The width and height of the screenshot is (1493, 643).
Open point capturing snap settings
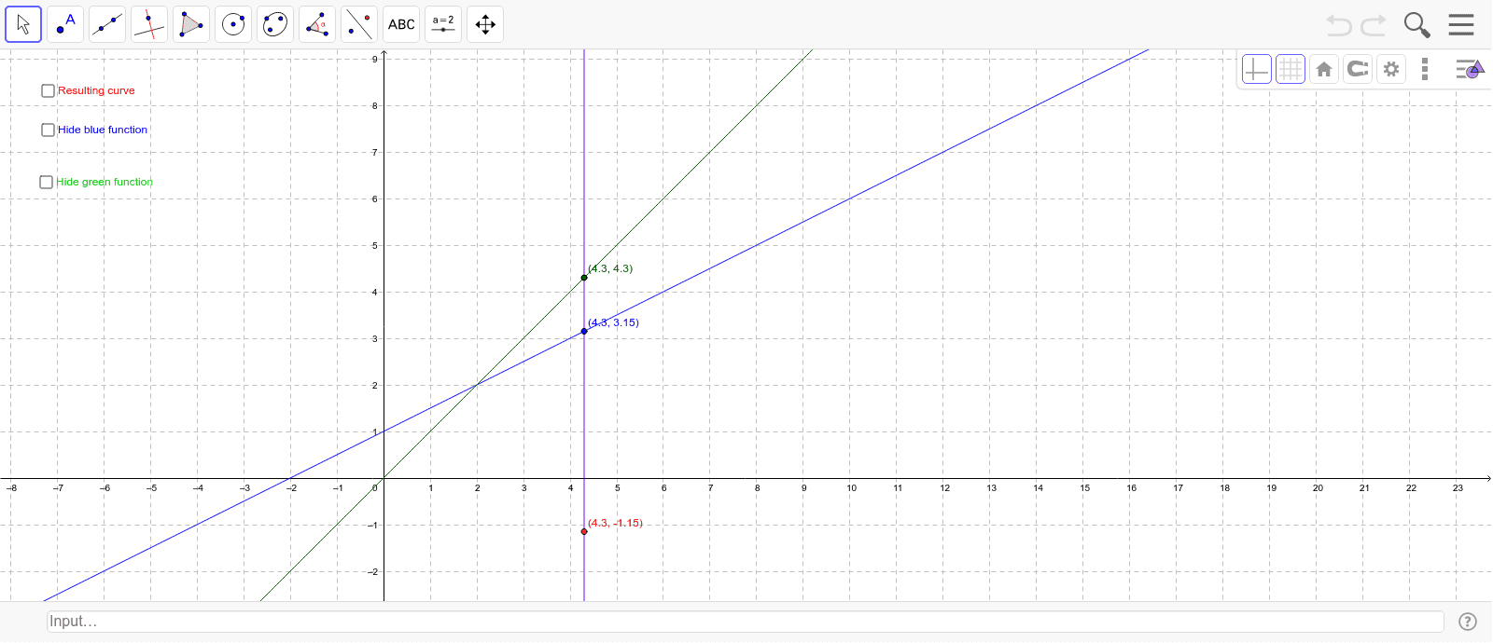(x=1358, y=69)
